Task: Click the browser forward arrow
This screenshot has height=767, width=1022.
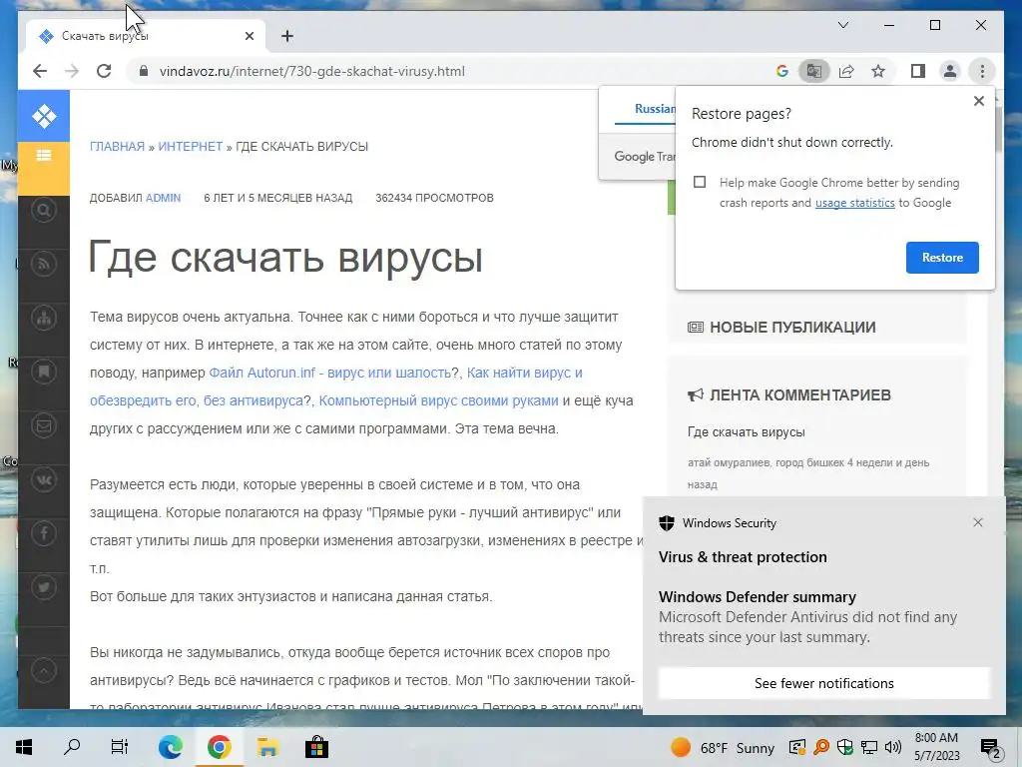Action: point(72,71)
